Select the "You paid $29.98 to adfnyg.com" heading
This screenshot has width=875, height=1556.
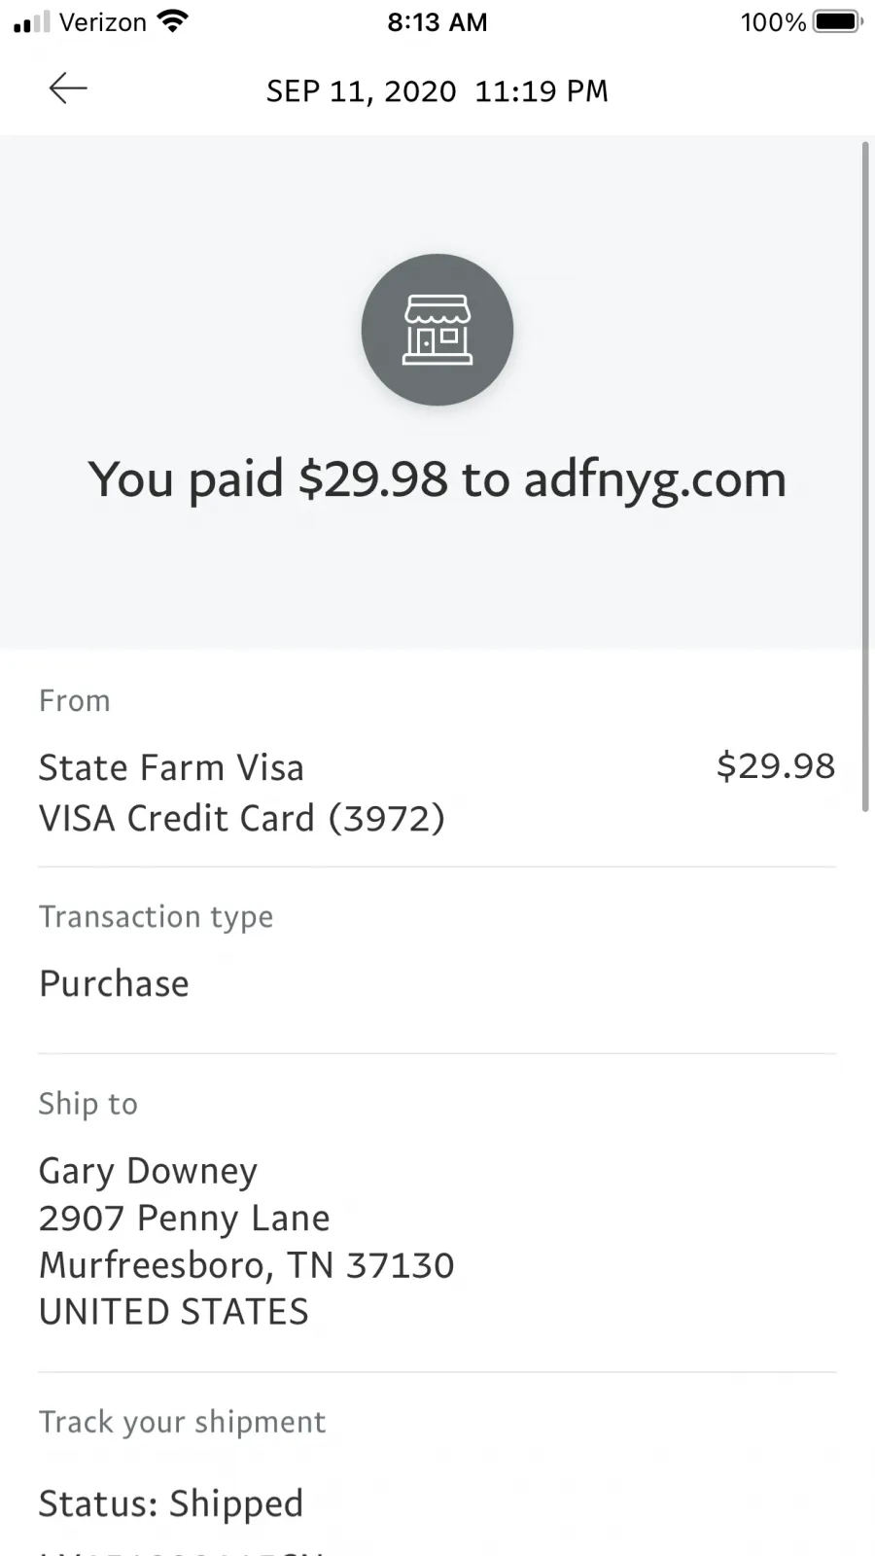coord(437,479)
